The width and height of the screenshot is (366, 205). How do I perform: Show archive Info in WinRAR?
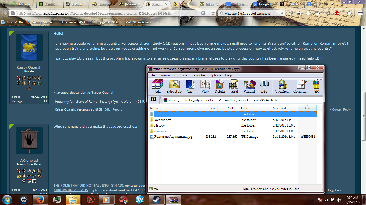[264, 86]
